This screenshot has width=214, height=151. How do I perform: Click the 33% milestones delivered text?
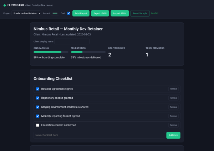86,58
